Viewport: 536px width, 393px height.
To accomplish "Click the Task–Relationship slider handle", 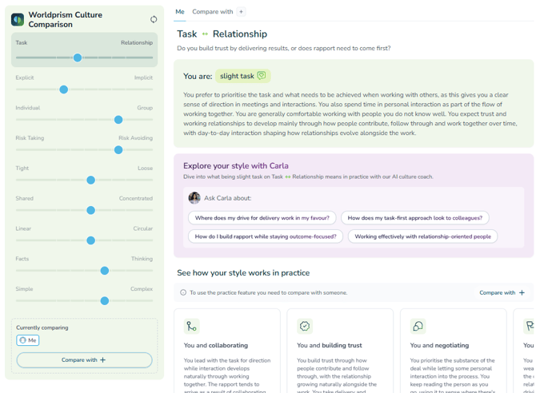I will point(78,58).
